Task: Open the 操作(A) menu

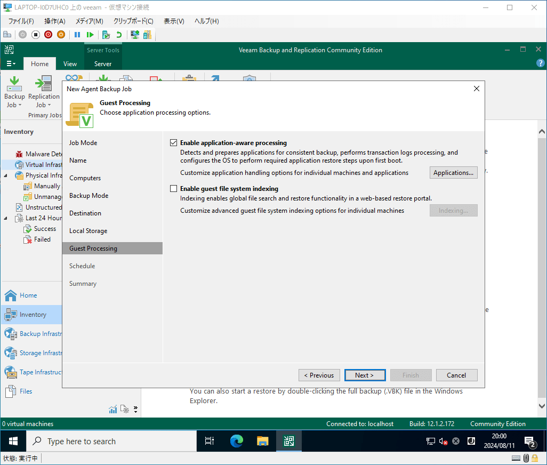Action: pyautogui.click(x=55, y=21)
